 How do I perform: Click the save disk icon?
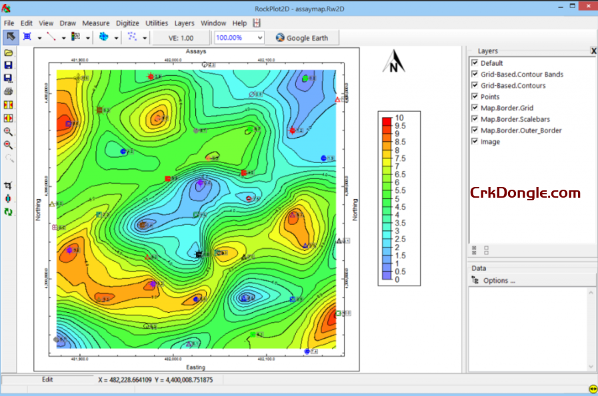tap(9, 65)
